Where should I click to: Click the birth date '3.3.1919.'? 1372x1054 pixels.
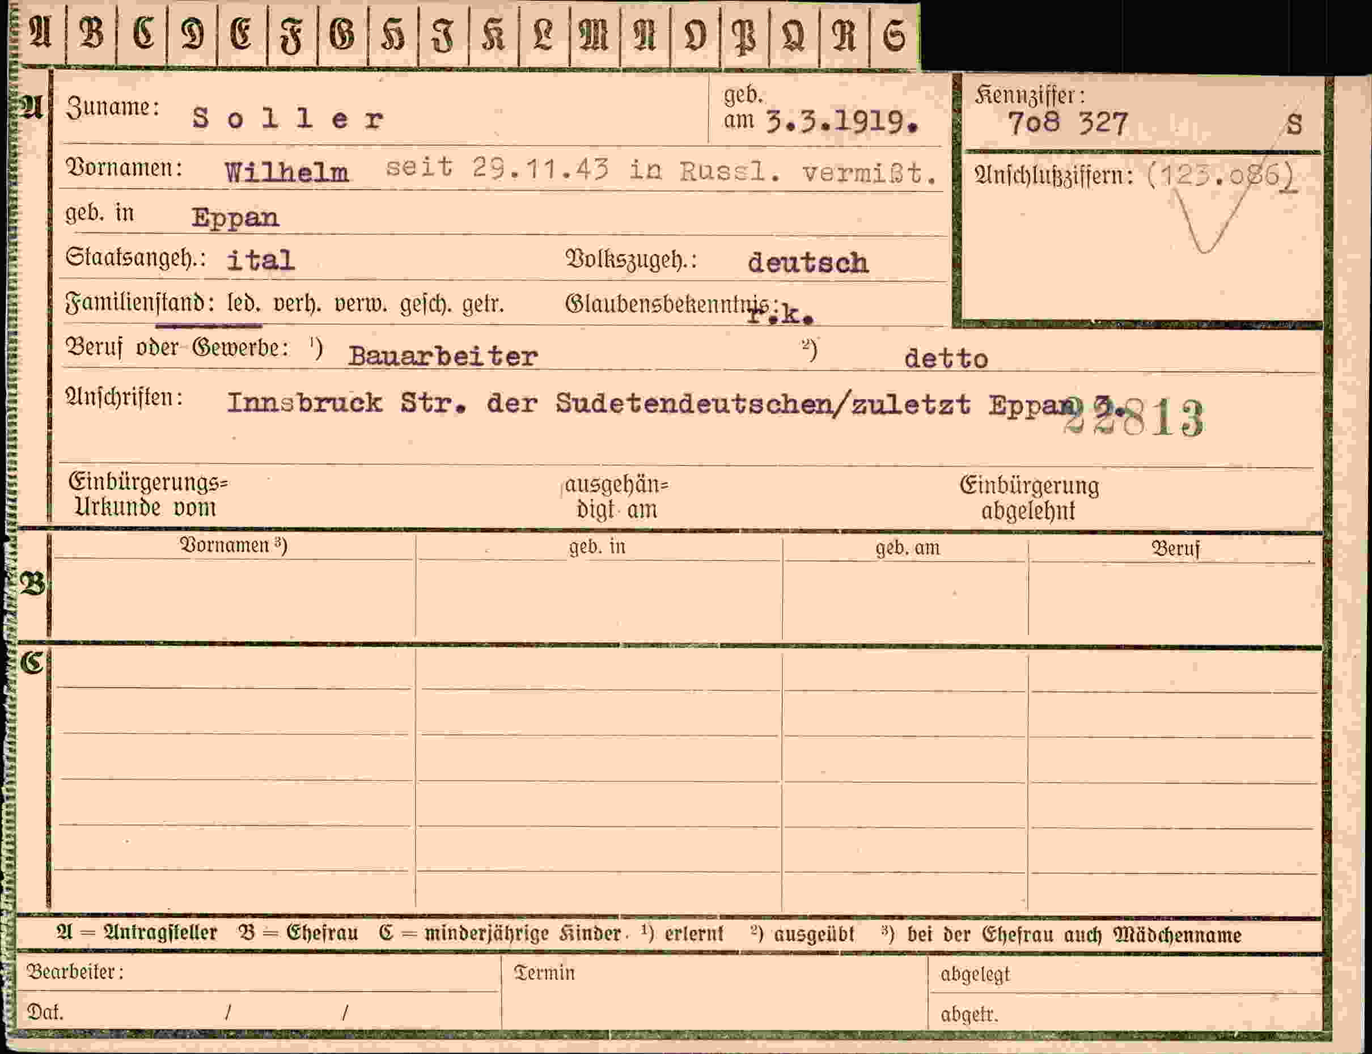click(842, 122)
